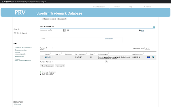Expand the Search sidebar item
This screenshot has width=171, height=107.
(x=17, y=29)
